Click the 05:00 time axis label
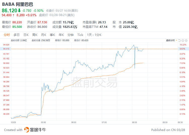The width and height of the screenshot is (189, 135). coord(43,122)
